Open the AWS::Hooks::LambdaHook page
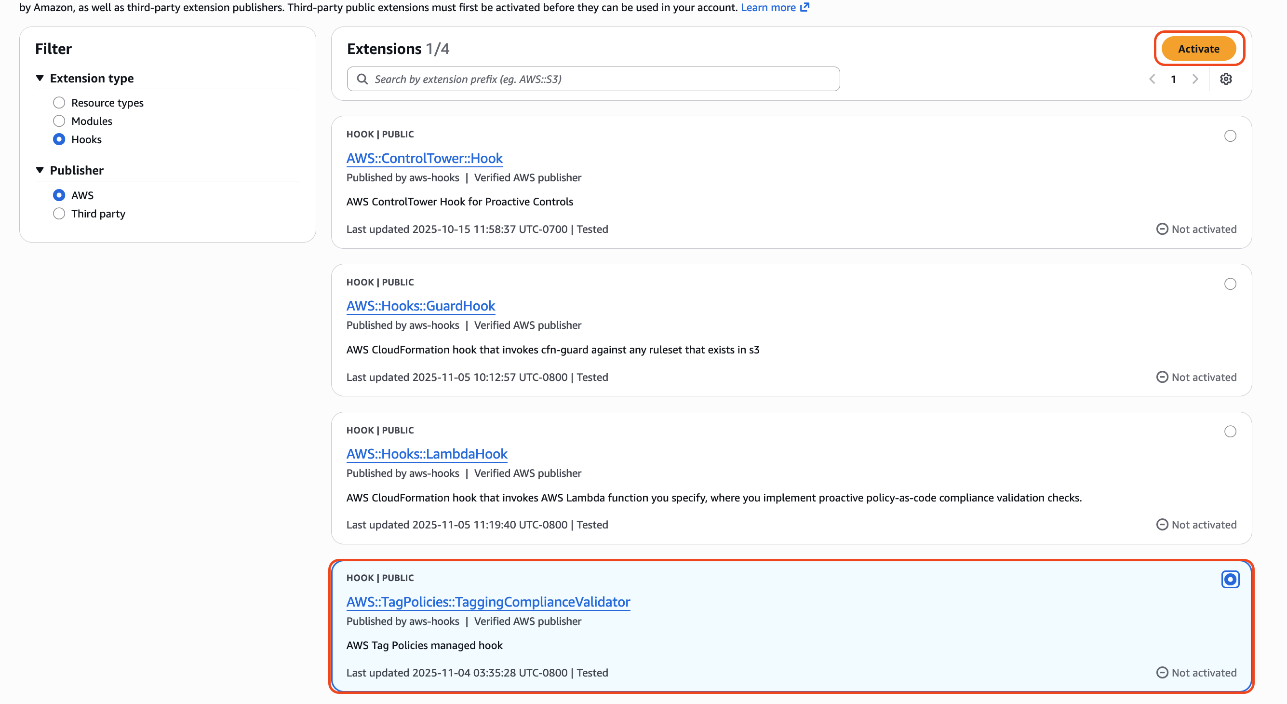 coord(427,454)
